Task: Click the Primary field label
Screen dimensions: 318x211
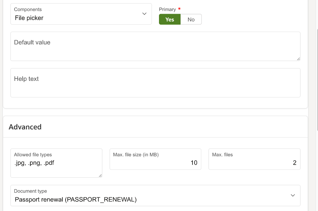Action: (x=167, y=9)
